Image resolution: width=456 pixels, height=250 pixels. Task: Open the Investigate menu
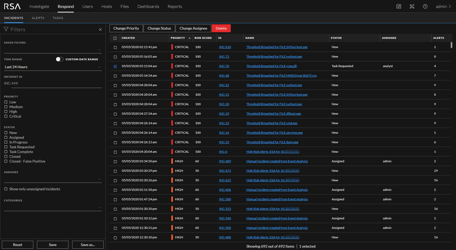tap(39, 6)
